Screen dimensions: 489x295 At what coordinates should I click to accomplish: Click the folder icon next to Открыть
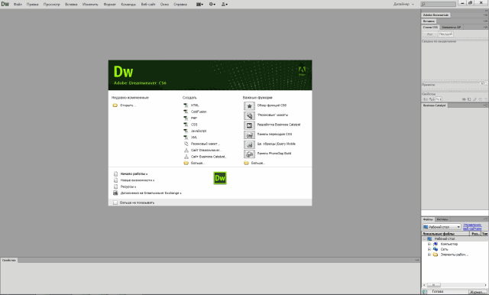click(x=115, y=105)
